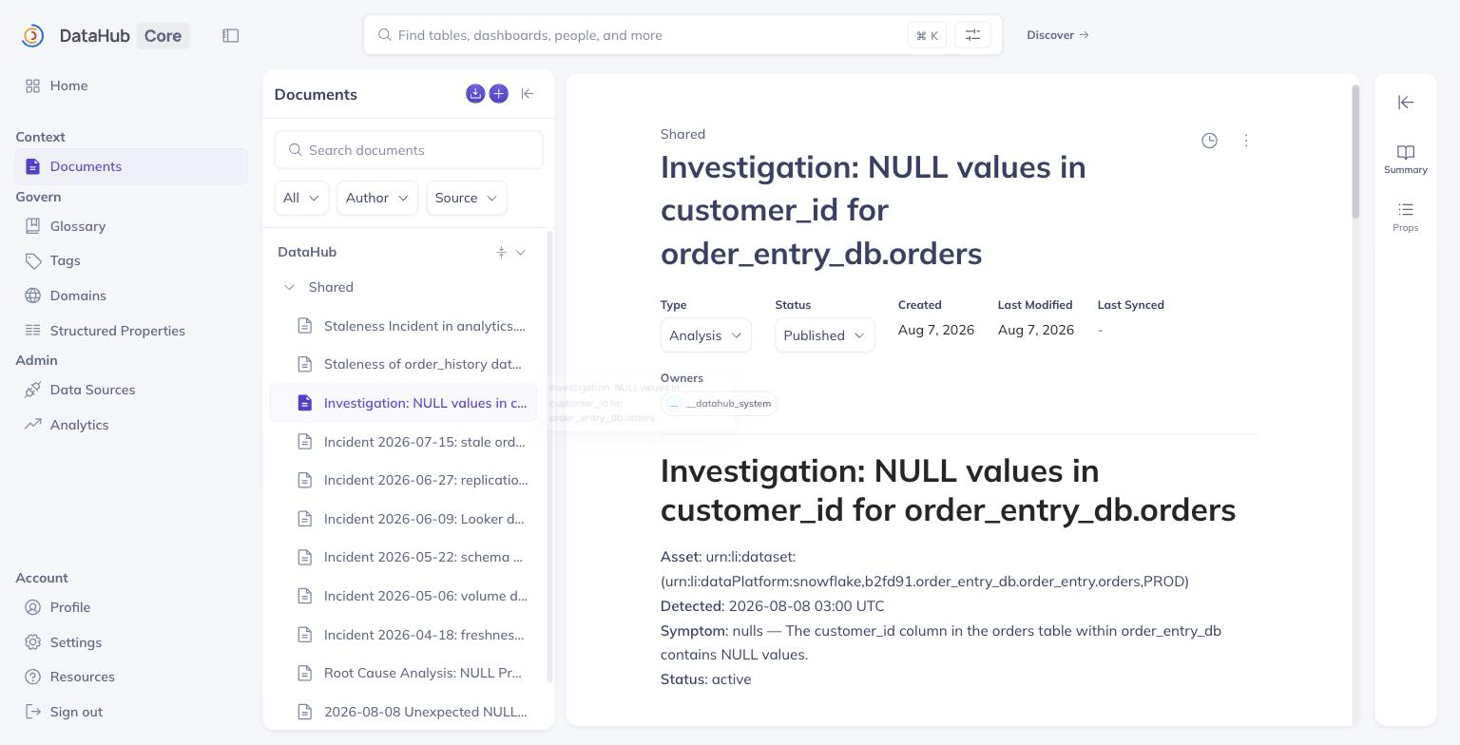The image size is (1460, 745).
Task: Open search filter settings icon
Action: tap(972, 35)
